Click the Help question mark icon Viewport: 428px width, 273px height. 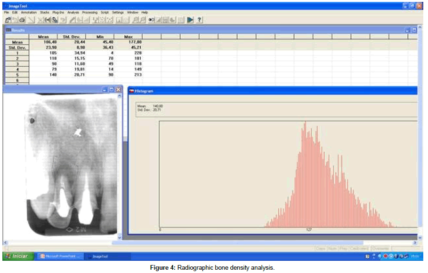pyautogui.click(x=200, y=20)
